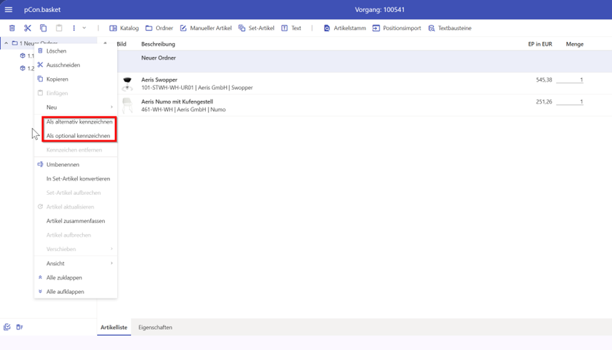Click the copy icon in toolbar
This screenshot has width=612, height=350.
(43, 28)
